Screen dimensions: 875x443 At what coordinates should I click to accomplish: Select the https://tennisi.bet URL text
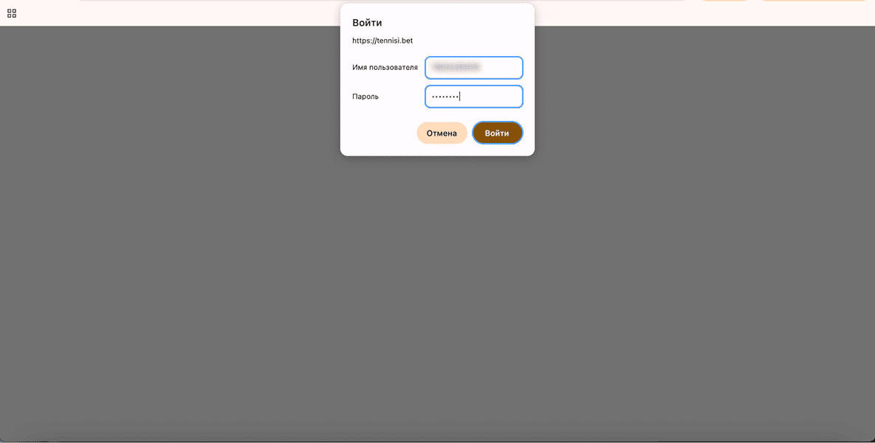382,41
